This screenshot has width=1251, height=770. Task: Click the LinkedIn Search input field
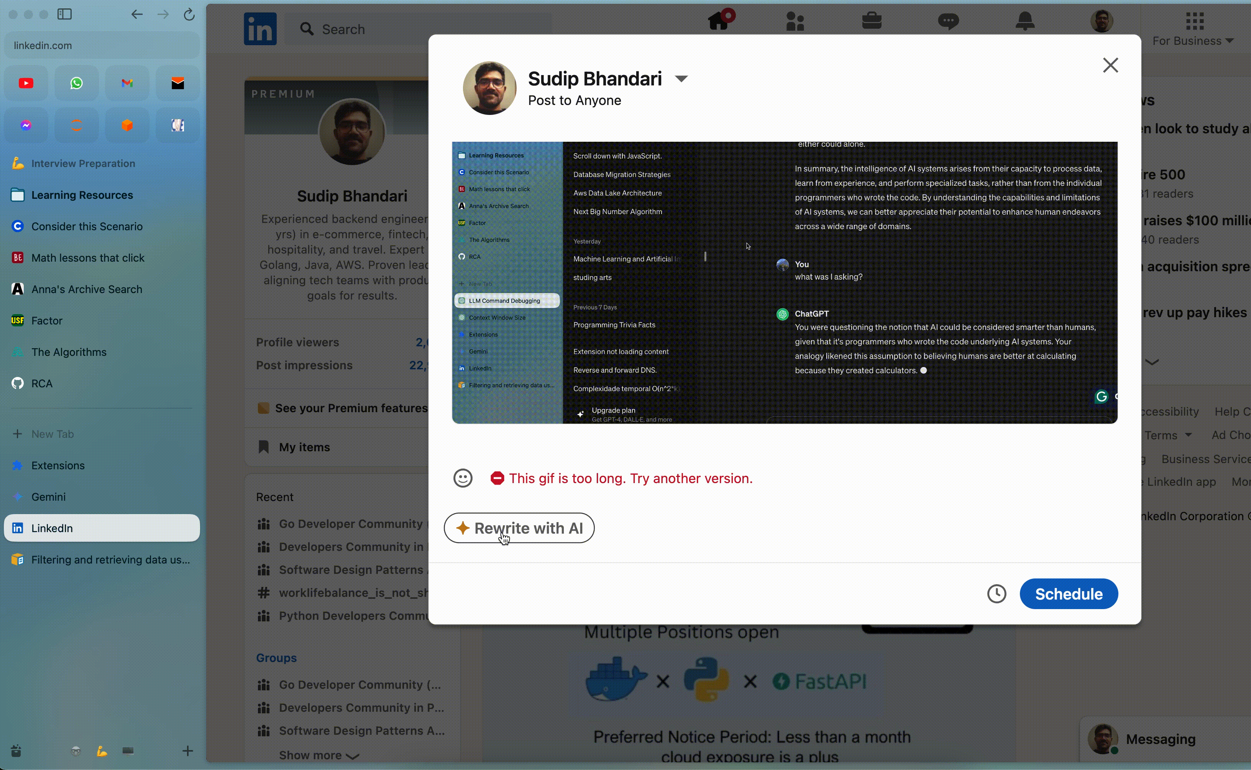[418, 29]
